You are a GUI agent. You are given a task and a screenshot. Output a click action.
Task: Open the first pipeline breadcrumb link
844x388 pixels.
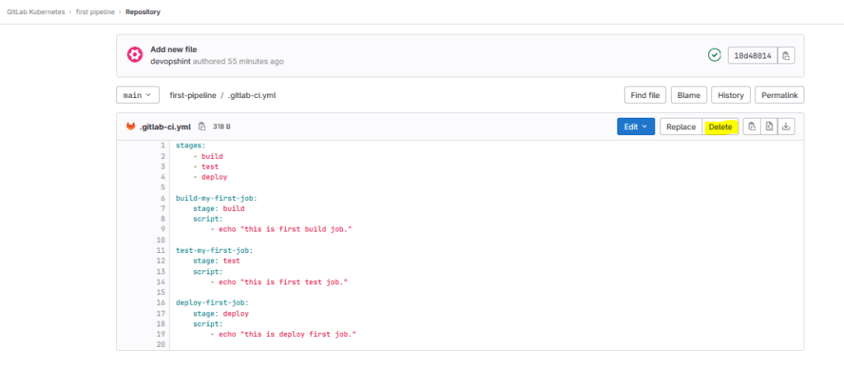(96, 12)
